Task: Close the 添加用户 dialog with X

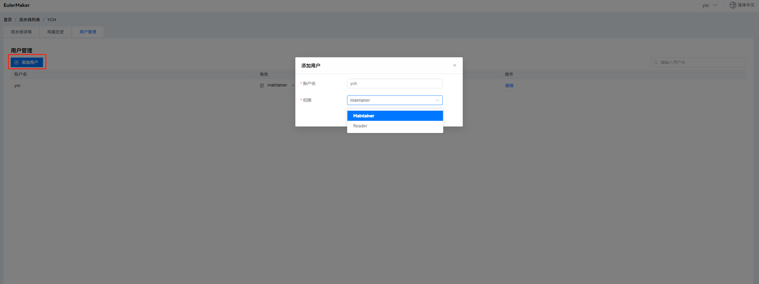Action: (454, 65)
